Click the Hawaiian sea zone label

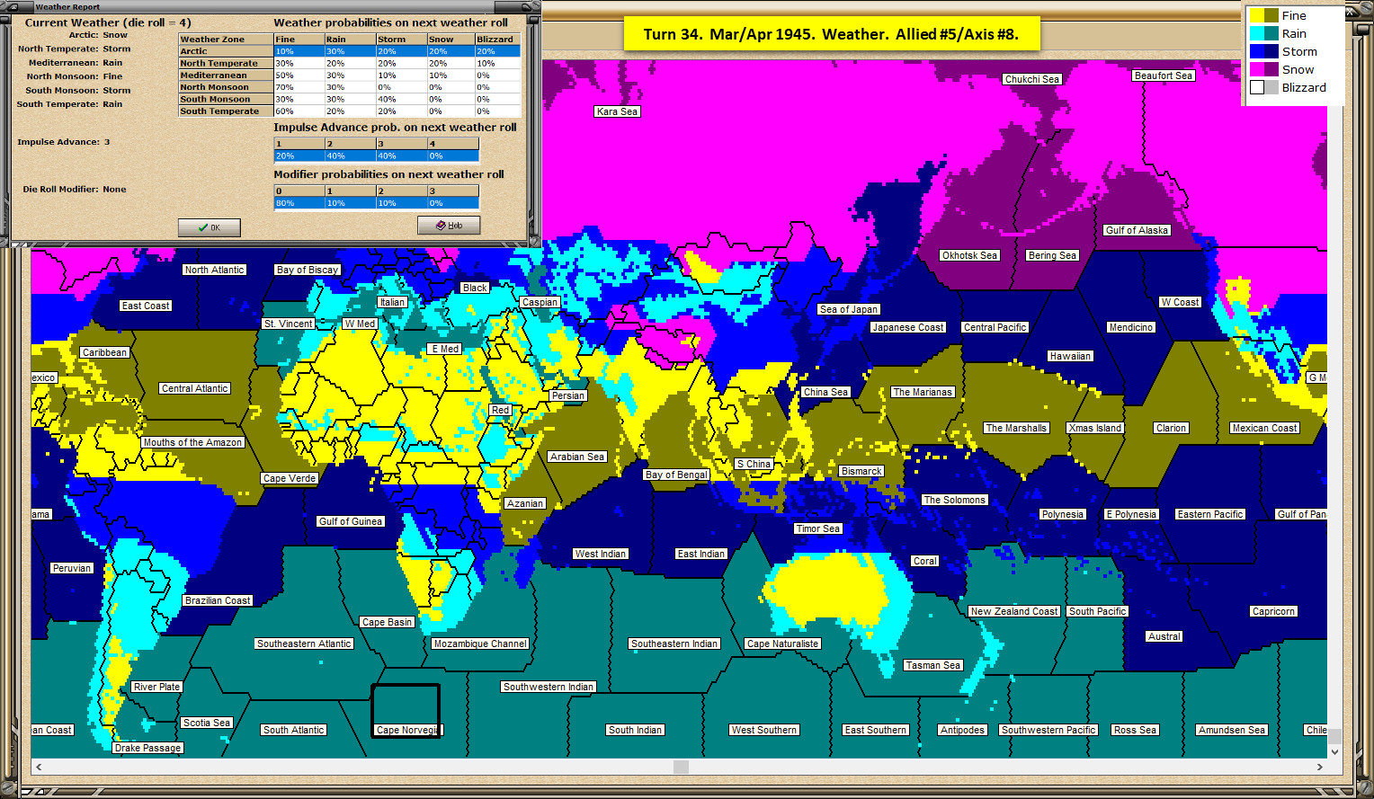(x=1070, y=356)
